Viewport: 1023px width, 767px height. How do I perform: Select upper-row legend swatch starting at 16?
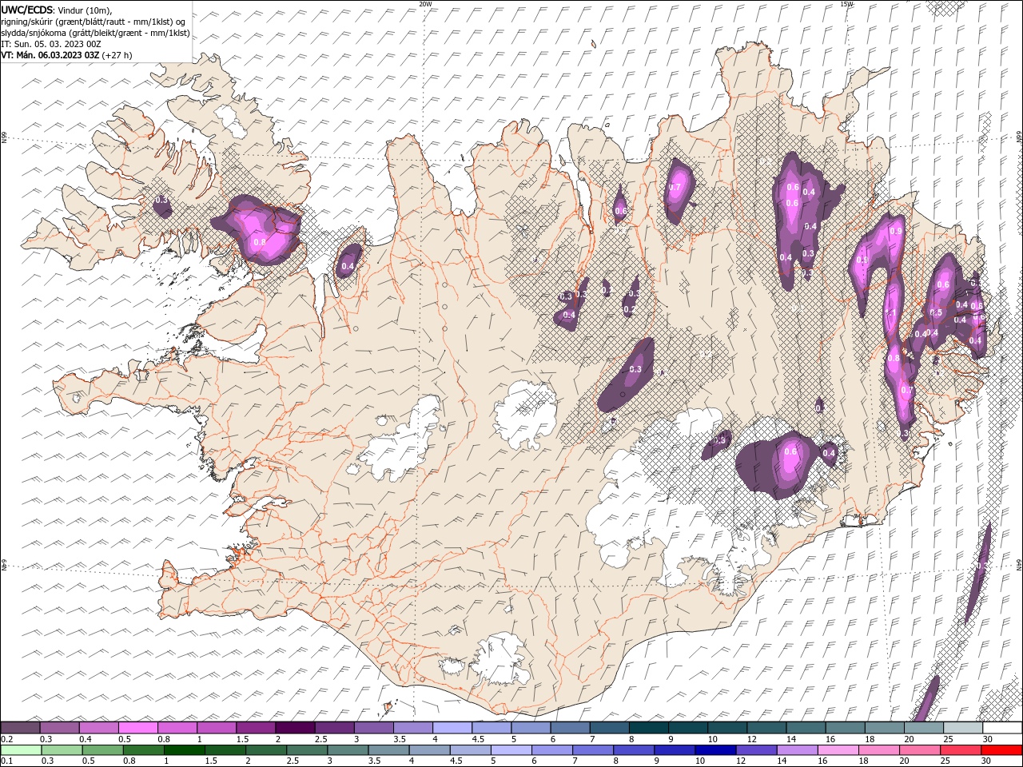(x=844, y=728)
